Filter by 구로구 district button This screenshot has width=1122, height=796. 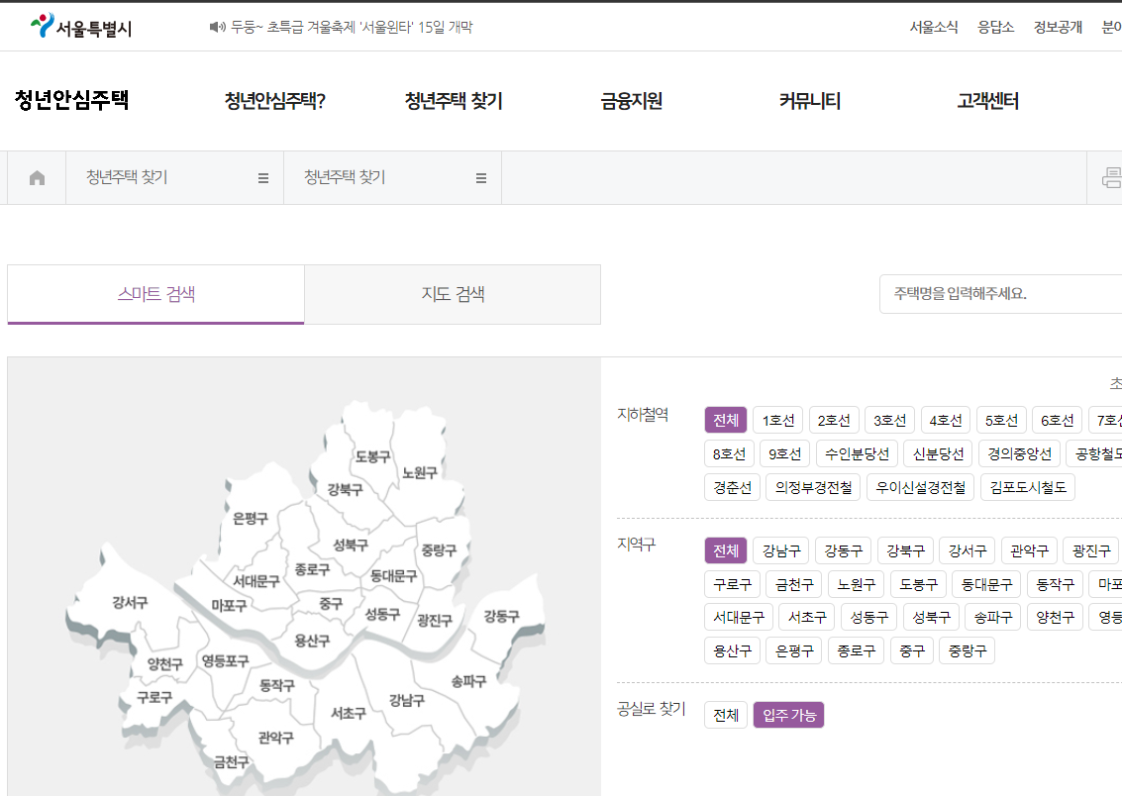(x=732, y=583)
